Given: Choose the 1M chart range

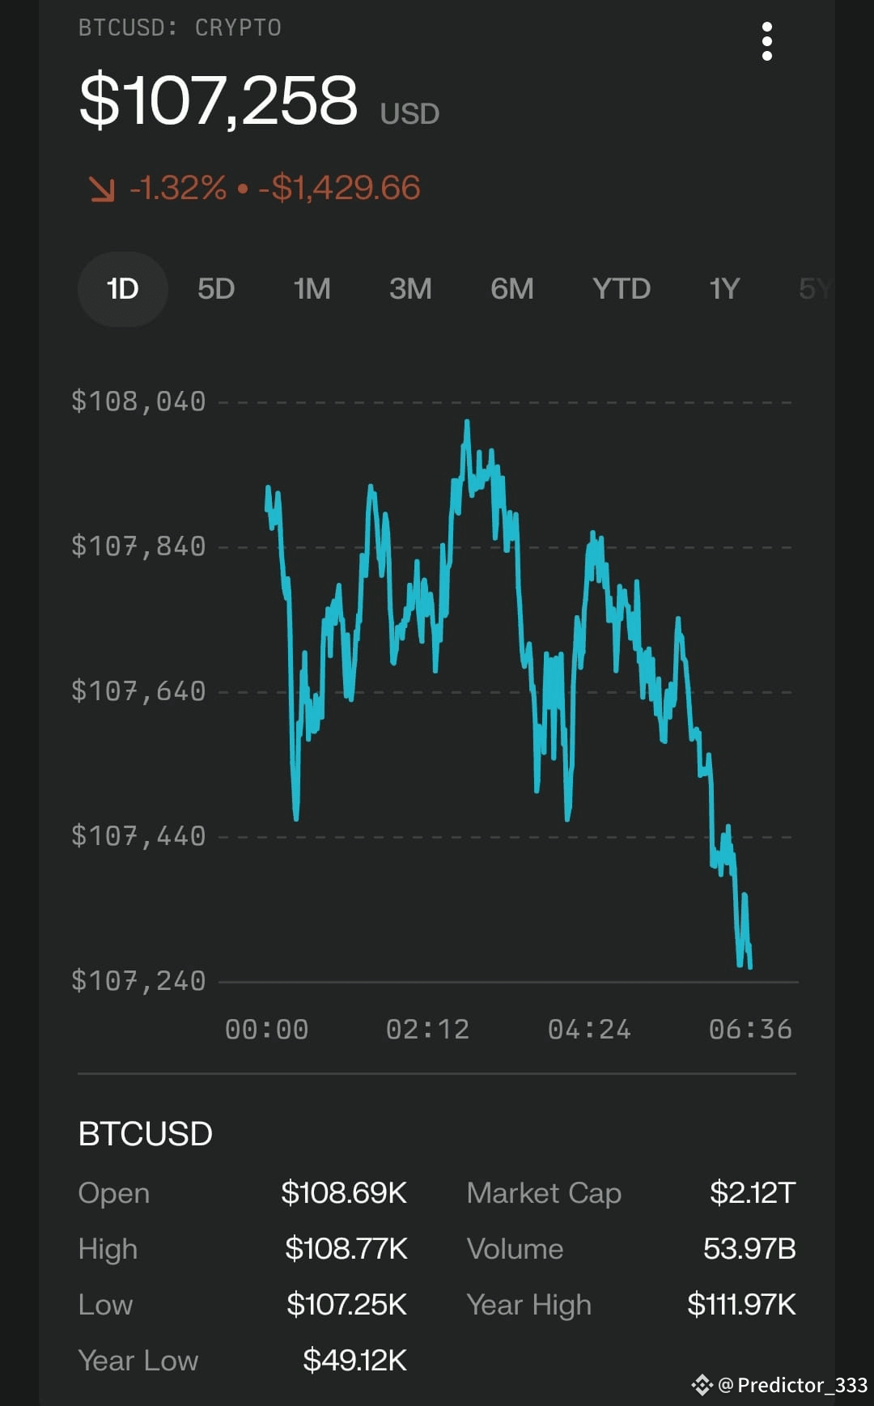Looking at the screenshot, I should coord(312,289).
